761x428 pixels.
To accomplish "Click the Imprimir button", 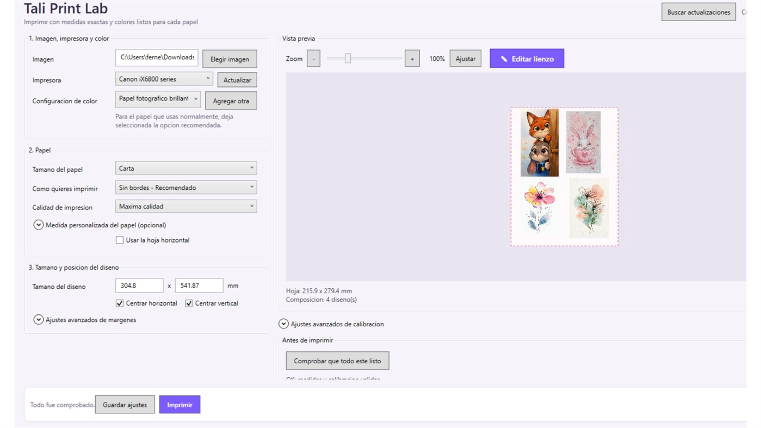I will pos(180,405).
